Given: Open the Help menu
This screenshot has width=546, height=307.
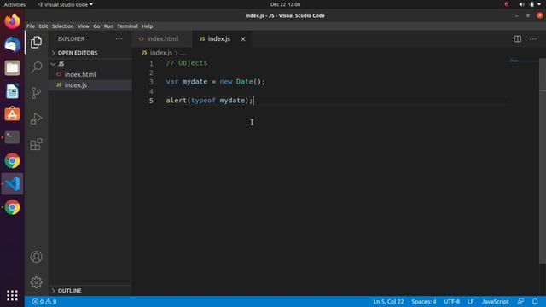Looking at the screenshot, I should [148, 26].
